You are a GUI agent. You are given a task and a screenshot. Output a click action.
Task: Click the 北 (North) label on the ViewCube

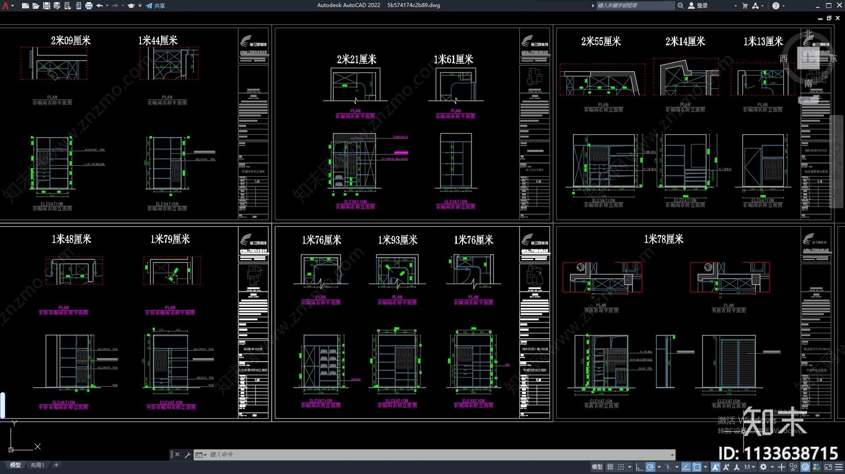coord(809,34)
